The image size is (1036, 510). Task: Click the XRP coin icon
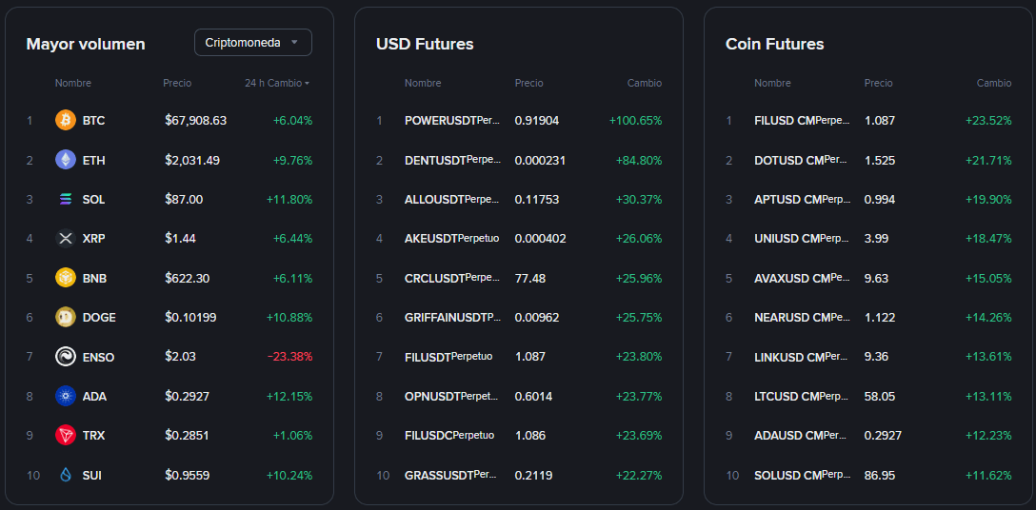(x=65, y=239)
